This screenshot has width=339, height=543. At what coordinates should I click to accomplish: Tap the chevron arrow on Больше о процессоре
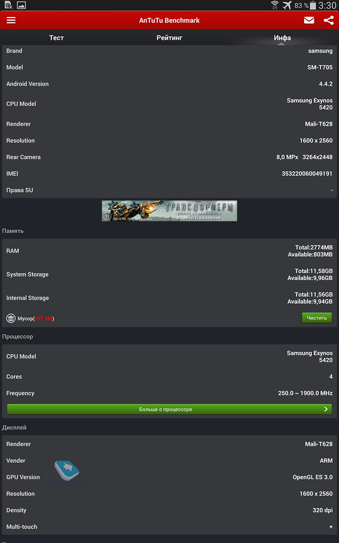click(326, 409)
